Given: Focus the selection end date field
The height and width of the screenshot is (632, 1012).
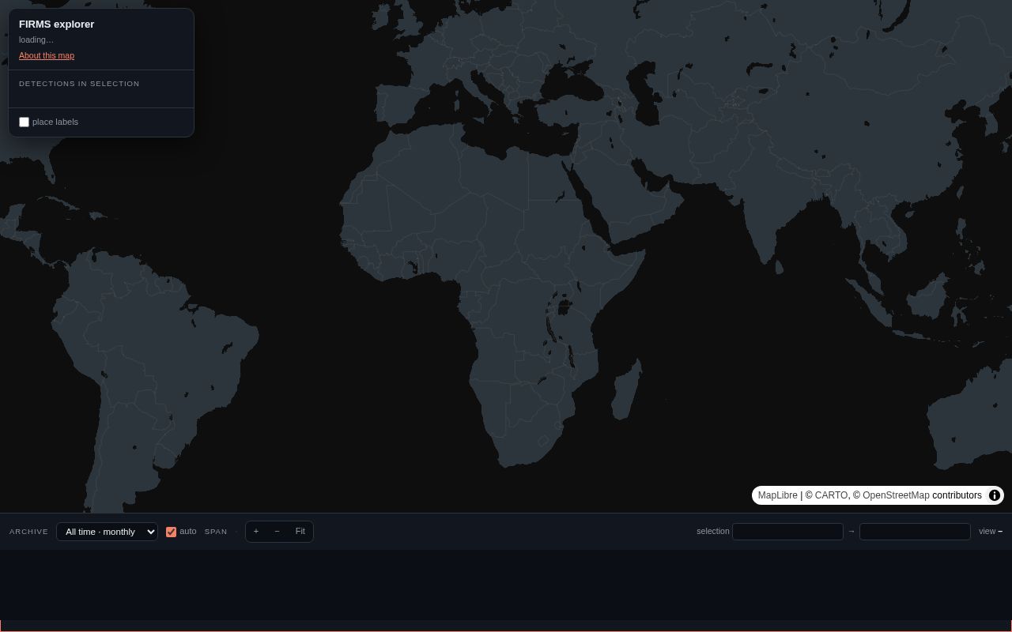Looking at the screenshot, I should click(x=915, y=532).
